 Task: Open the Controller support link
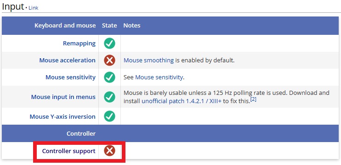point(69,151)
